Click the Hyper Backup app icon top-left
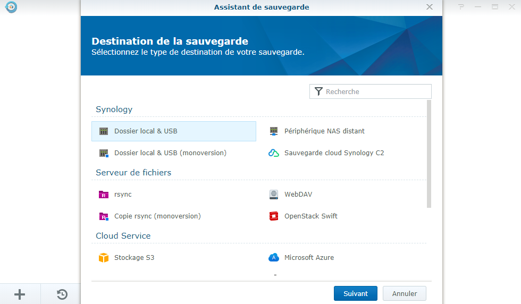This screenshot has width=521, height=304. [11, 7]
